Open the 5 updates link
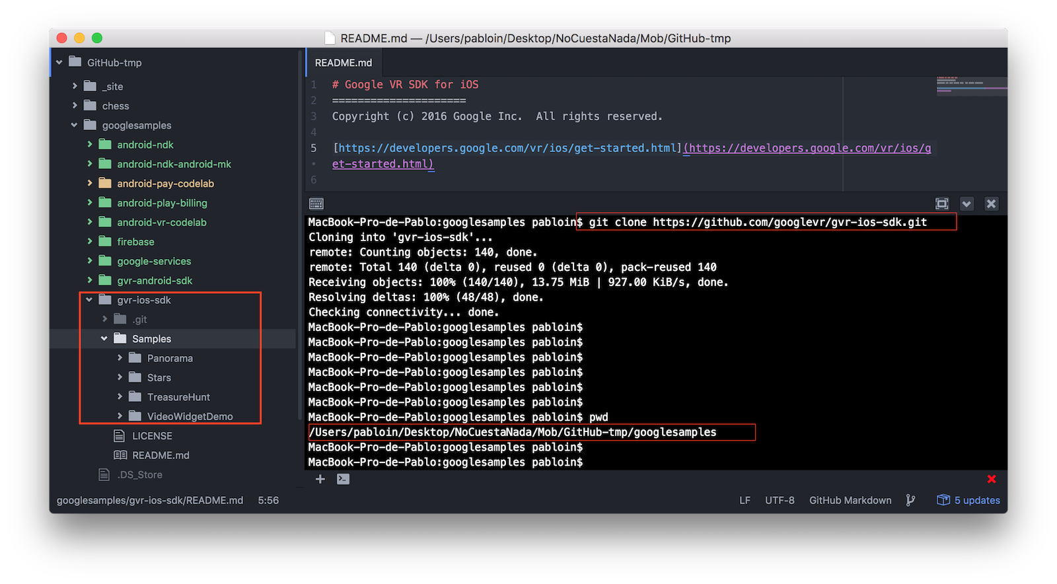The width and height of the screenshot is (1057, 584). (x=977, y=500)
